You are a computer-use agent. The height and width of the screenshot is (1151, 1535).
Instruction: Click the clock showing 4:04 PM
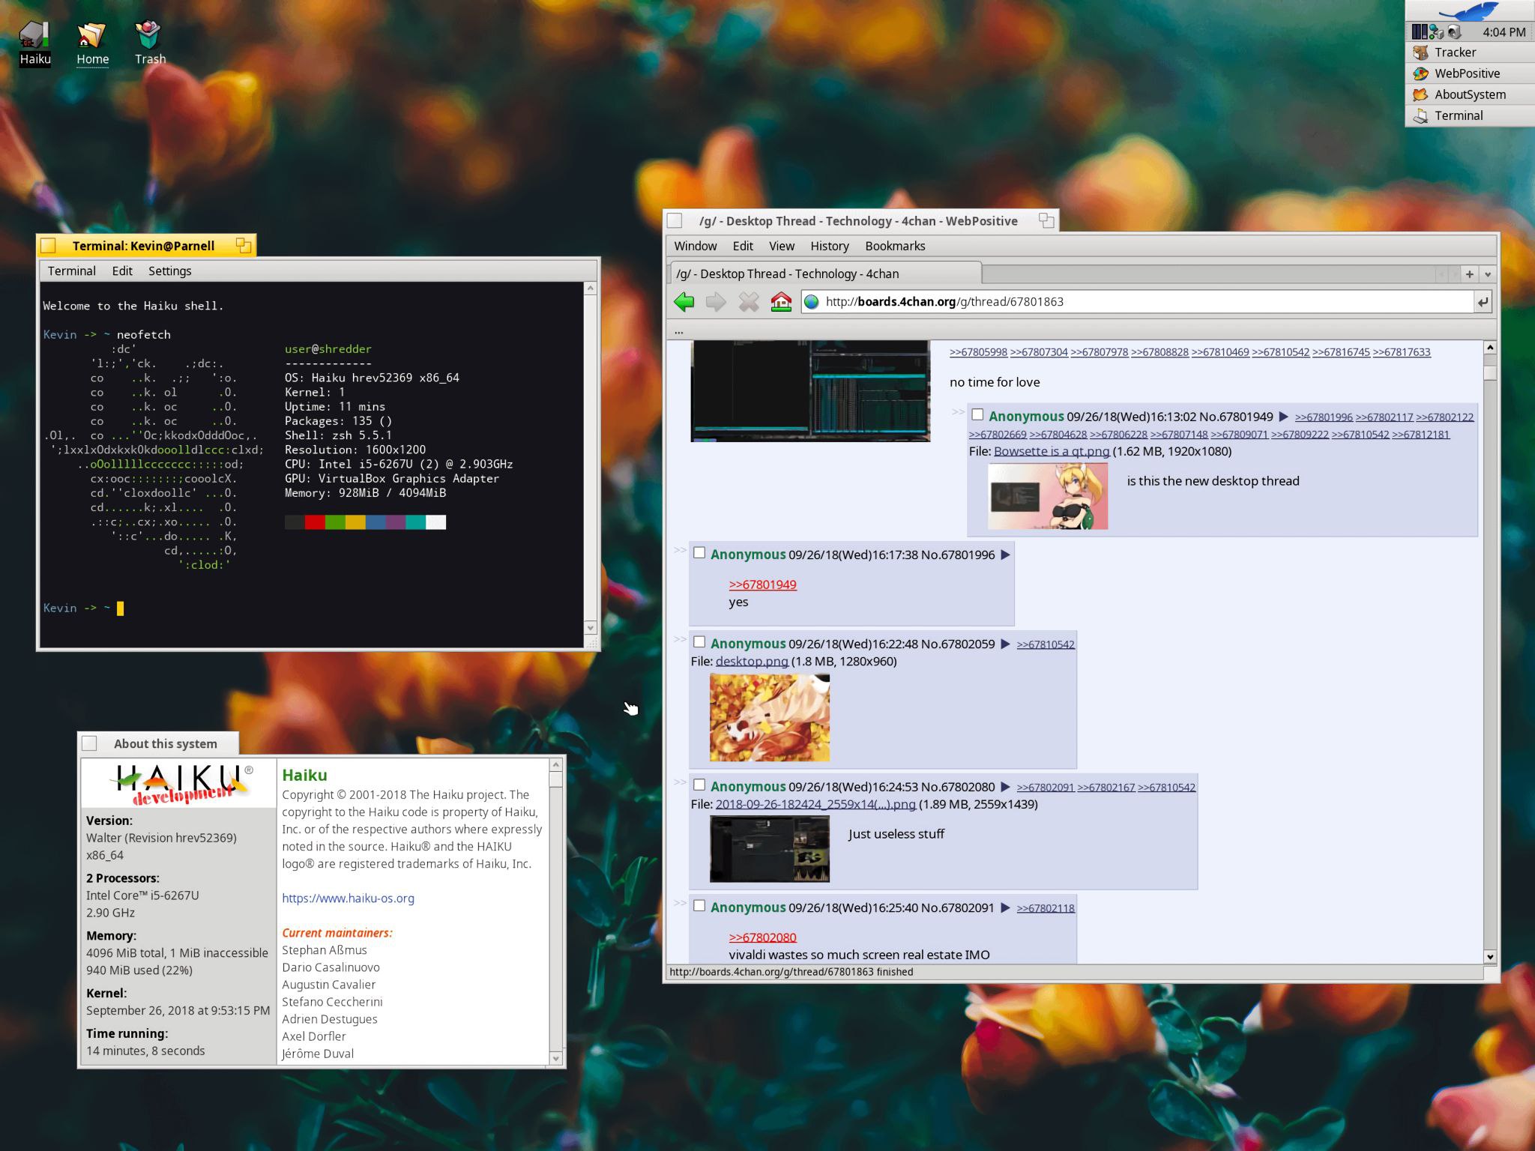1504,32
